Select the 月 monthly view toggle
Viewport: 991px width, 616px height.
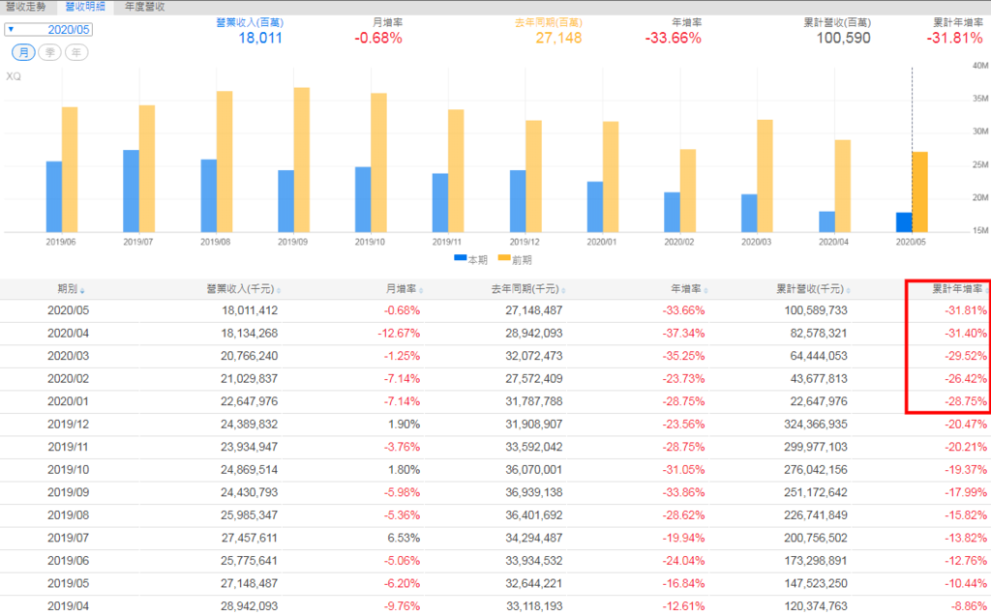tap(23, 52)
